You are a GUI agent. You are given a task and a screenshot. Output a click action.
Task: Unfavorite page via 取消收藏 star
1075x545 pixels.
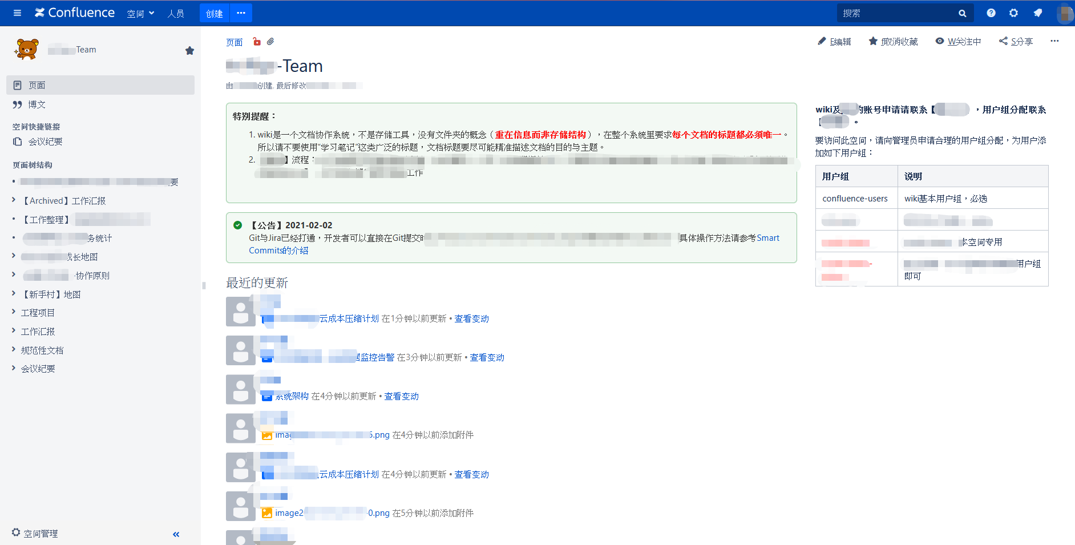point(892,41)
